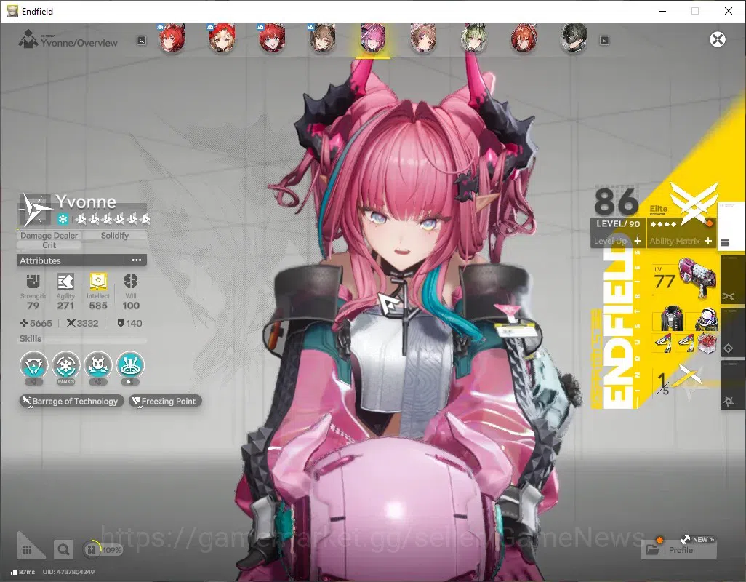Screen dimensions: 746x582
Task: Close the character overview with the X icon
Action: point(718,39)
